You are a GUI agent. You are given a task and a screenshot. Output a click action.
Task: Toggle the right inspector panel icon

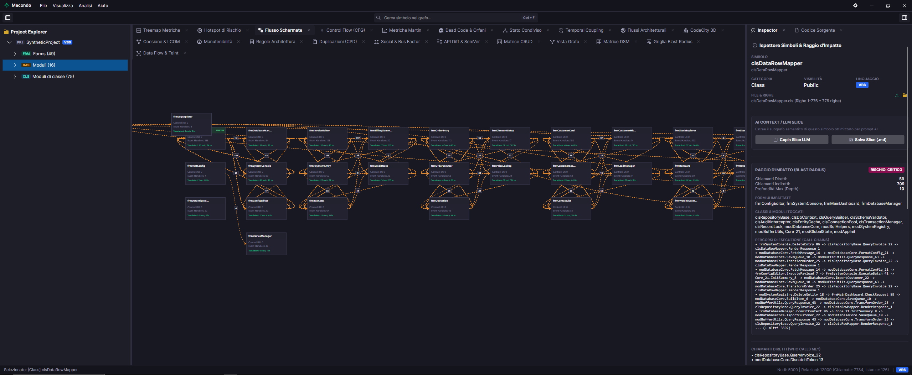(904, 18)
